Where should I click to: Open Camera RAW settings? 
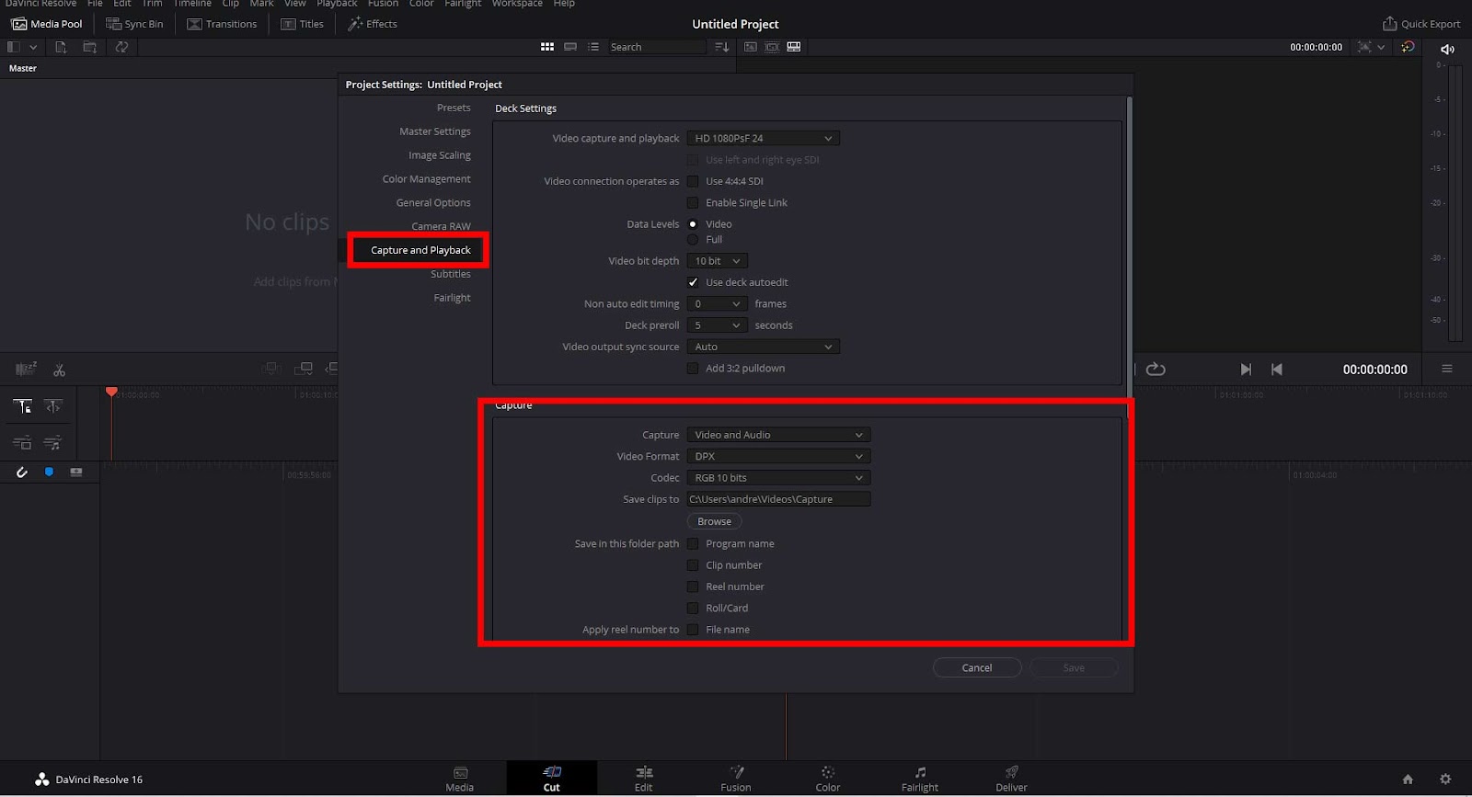442,227
